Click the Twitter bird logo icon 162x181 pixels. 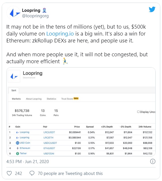[x=152, y=10]
